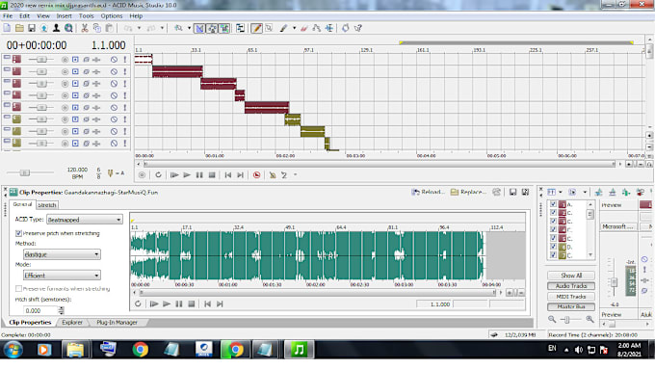The width and height of the screenshot is (655, 369).
Task: Click the Cut scissors icon in toolbar
Action: 85,28
